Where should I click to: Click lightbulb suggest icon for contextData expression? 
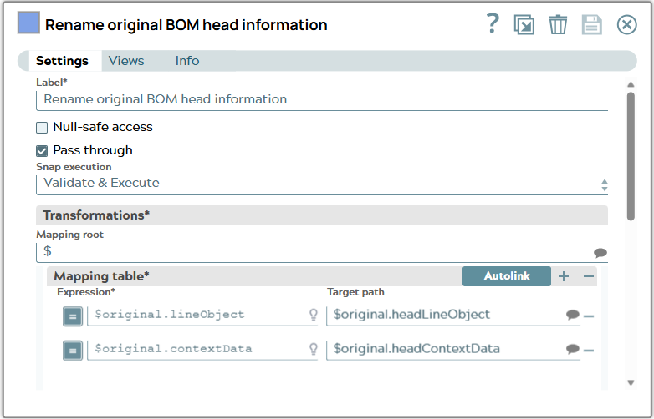tap(314, 349)
